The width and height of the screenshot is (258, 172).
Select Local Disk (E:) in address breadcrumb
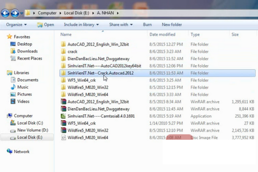point(76,13)
